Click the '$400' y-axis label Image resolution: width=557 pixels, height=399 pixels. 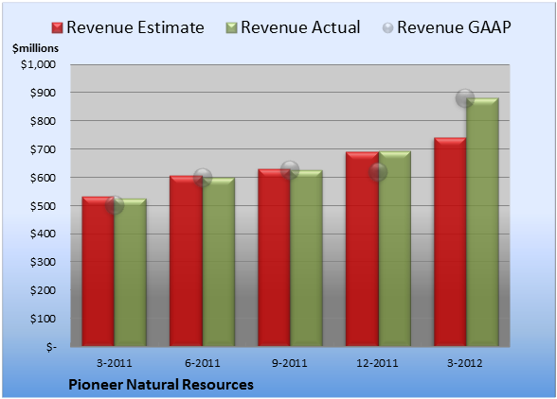point(43,234)
